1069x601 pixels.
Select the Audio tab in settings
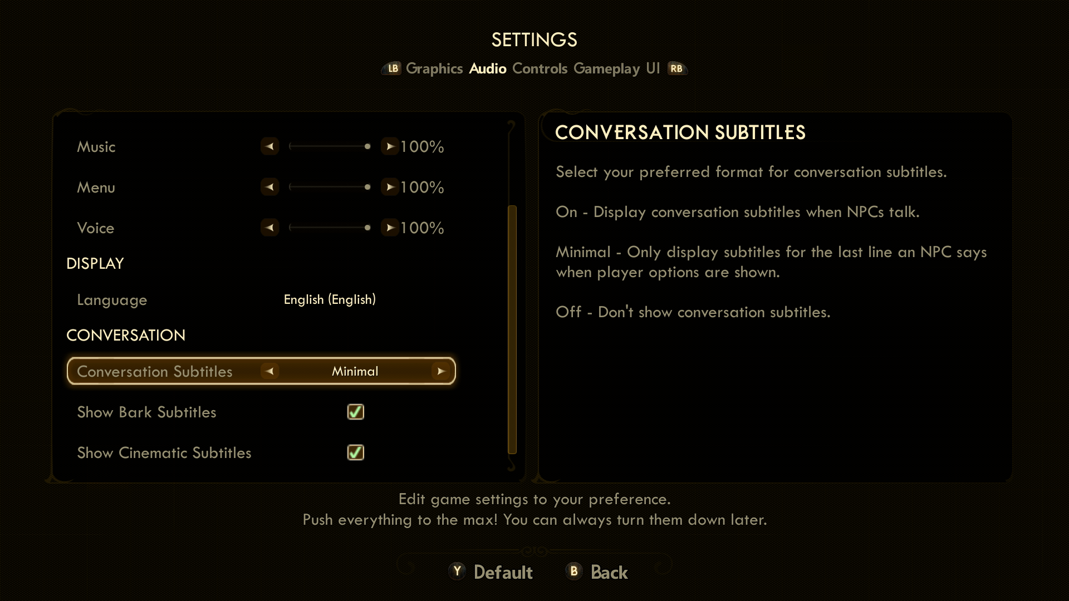tap(488, 68)
